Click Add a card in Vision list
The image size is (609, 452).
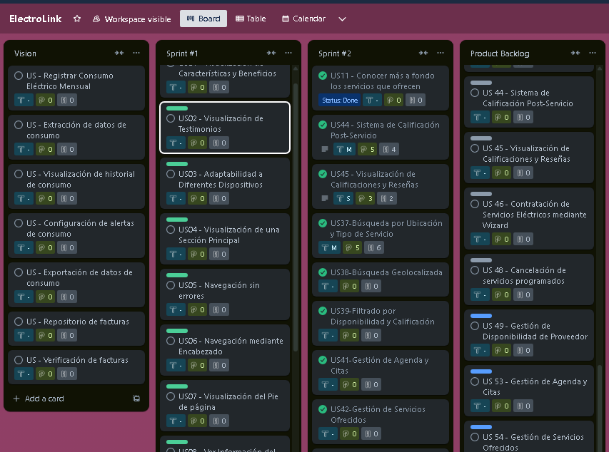44,399
